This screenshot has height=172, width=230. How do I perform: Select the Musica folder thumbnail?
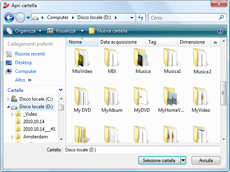coord(141,57)
